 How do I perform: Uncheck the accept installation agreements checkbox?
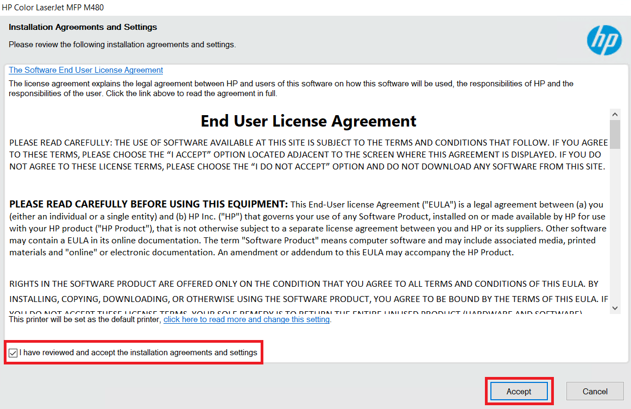[13, 353]
